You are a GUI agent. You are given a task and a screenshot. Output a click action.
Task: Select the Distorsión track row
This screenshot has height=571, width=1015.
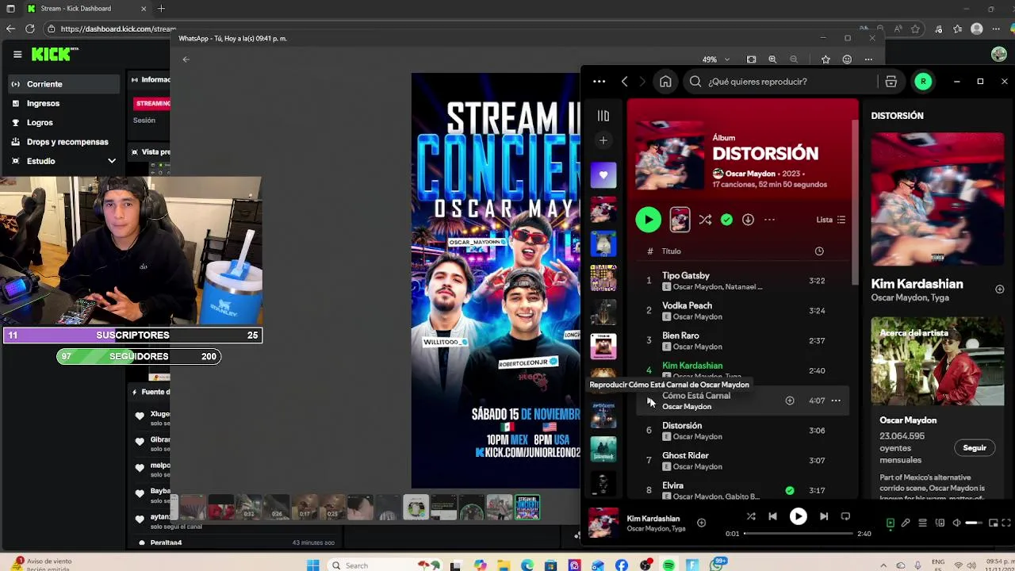click(x=742, y=431)
